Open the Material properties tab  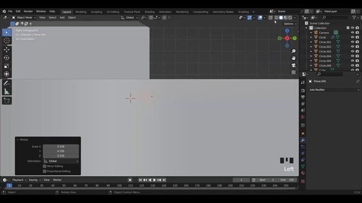303,173
